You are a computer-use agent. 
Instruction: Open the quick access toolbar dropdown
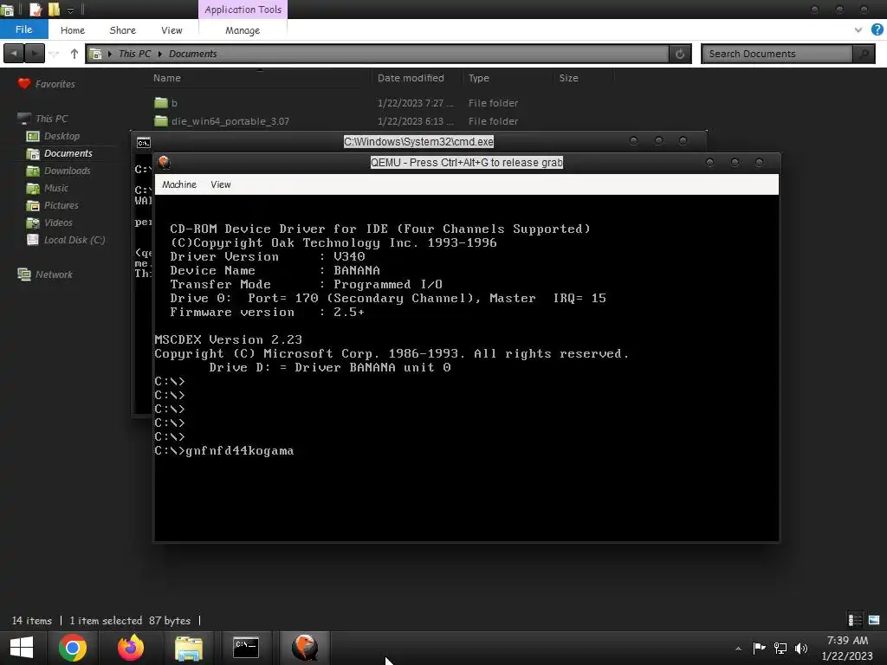pyautogui.click(x=71, y=10)
